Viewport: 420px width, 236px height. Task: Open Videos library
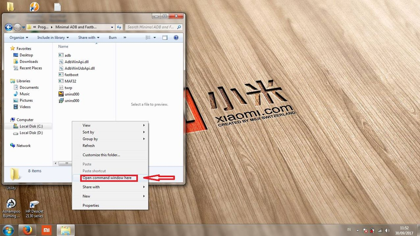[x=22, y=107]
